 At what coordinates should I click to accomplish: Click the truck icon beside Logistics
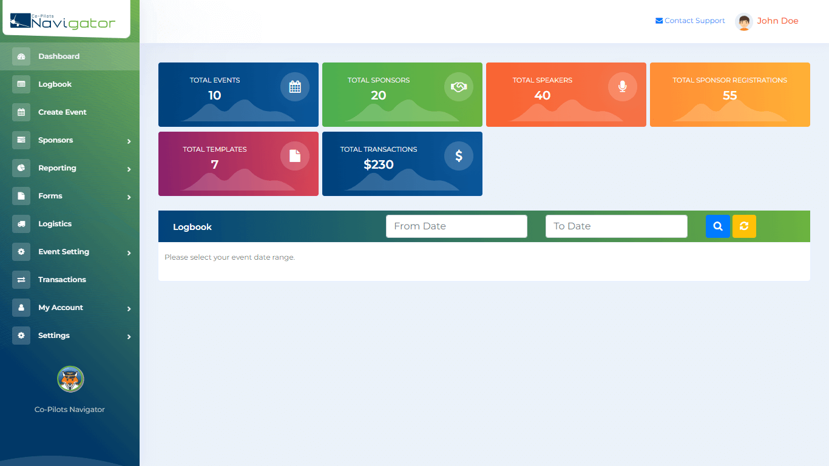21,224
